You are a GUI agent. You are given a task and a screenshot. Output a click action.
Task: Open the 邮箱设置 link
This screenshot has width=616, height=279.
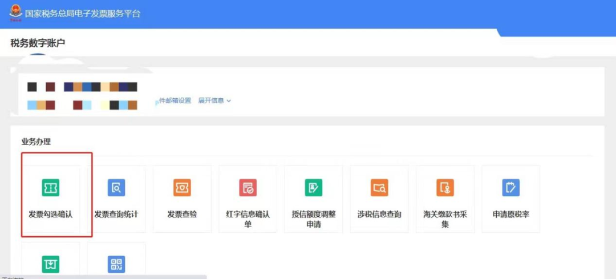(x=175, y=101)
